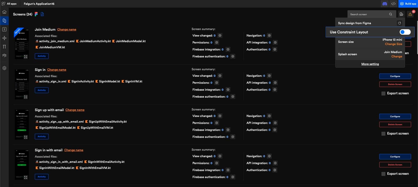Check Export screen for Sign up with email
This screenshot has height=187, width=418.
pyautogui.click(x=383, y=134)
